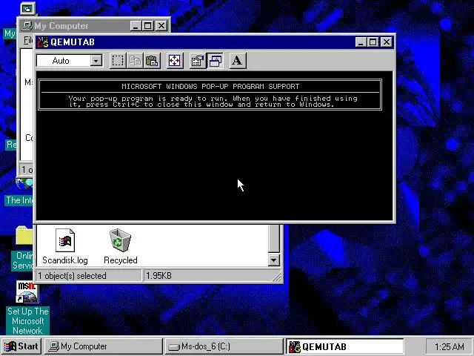The image size is (474, 356).
Task: Click the scroll down arrow in Ms-dos_6 window
Action: pyautogui.click(x=273, y=260)
